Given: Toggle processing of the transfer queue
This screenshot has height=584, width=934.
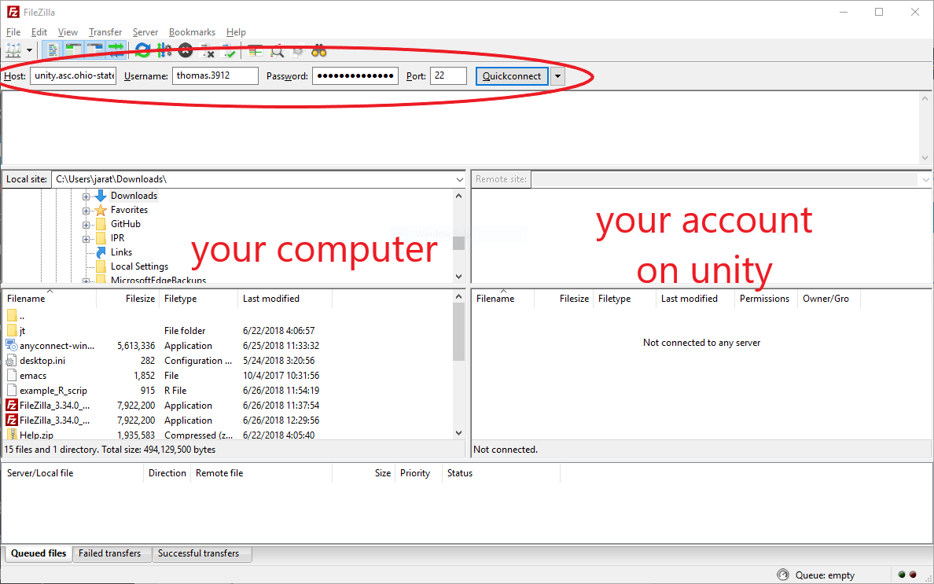Looking at the screenshot, I should (164, 50).
